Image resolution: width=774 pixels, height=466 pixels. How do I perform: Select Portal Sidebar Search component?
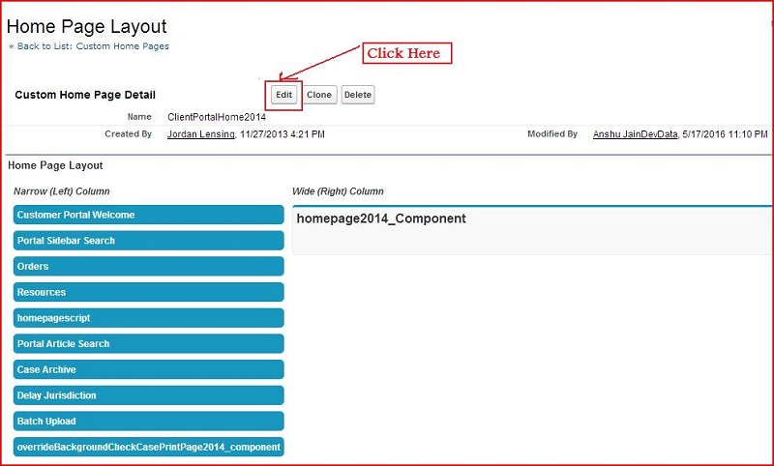[x=149, y=241]
